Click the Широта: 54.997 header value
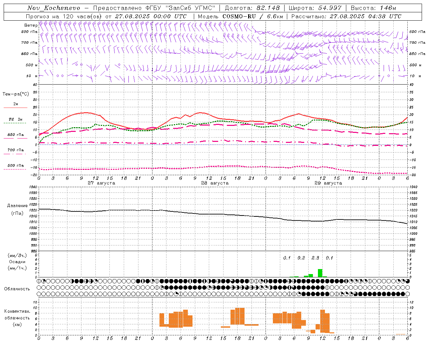 315,8
